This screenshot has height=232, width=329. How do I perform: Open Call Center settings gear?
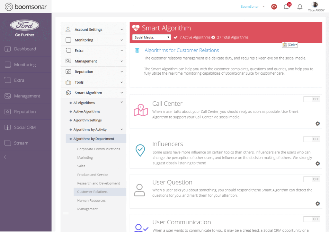[x=318, y=124]
